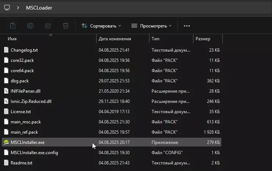The width and height of the screenshot is (272, 171).
Task: Expand the breadcrumb chevron before MSCLoader
Action: click(x=18, y=8)
